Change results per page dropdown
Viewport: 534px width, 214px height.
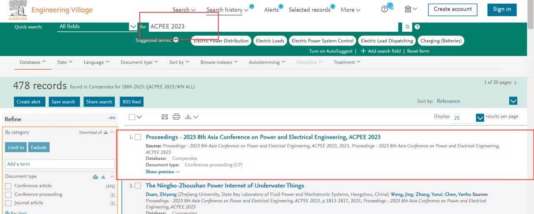(480, 118)
